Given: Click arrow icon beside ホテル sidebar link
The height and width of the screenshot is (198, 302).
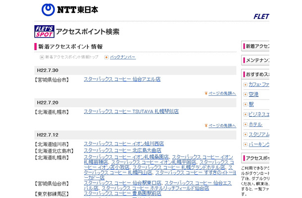Looking at the screenshot, I should pos(245,124).
